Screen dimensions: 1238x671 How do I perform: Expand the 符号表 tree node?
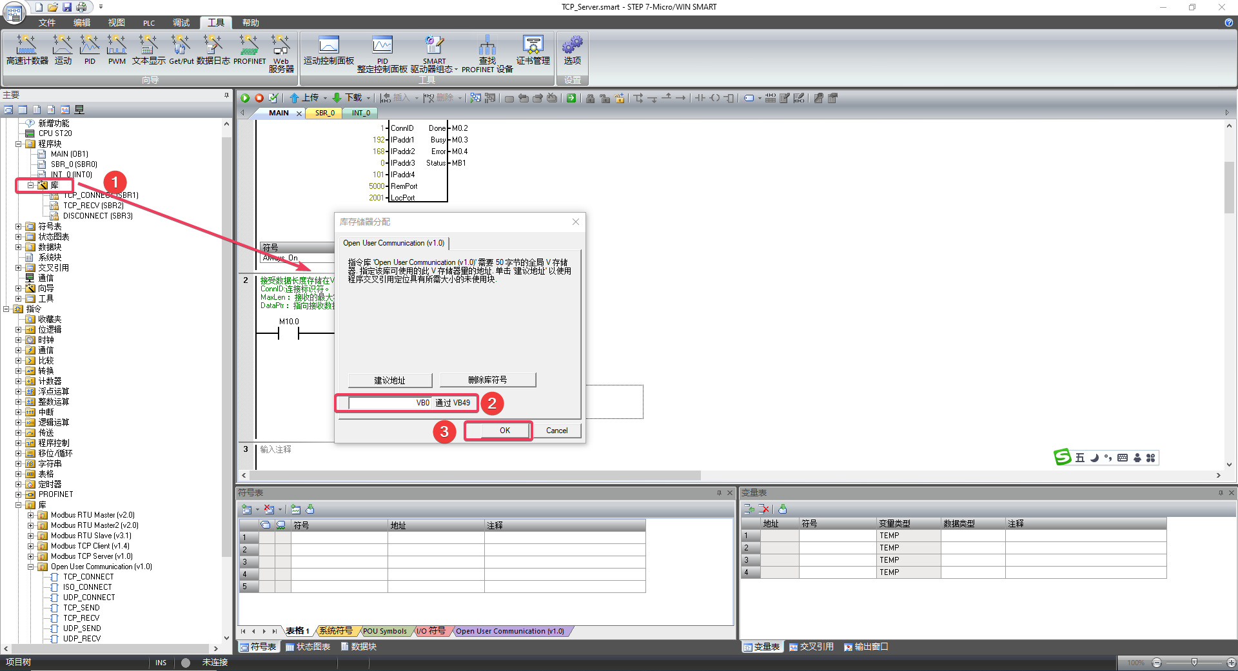pos(18,226)
